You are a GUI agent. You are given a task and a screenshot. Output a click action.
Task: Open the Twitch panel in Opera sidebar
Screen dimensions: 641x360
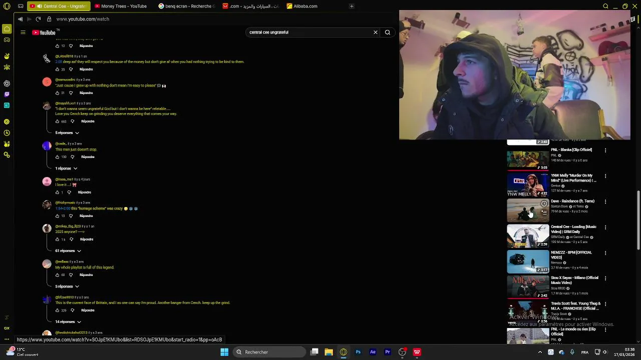tap(7, 94)
